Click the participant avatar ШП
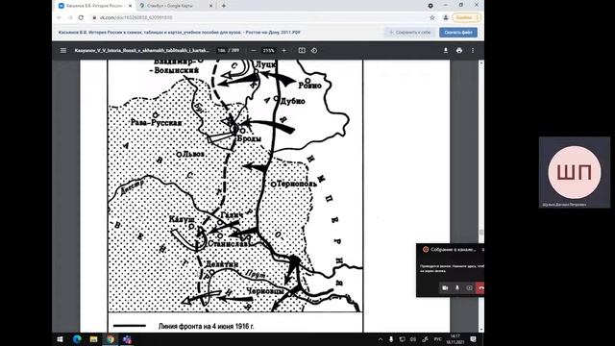The height and width of the screenshot is (346, 615). 575,172
